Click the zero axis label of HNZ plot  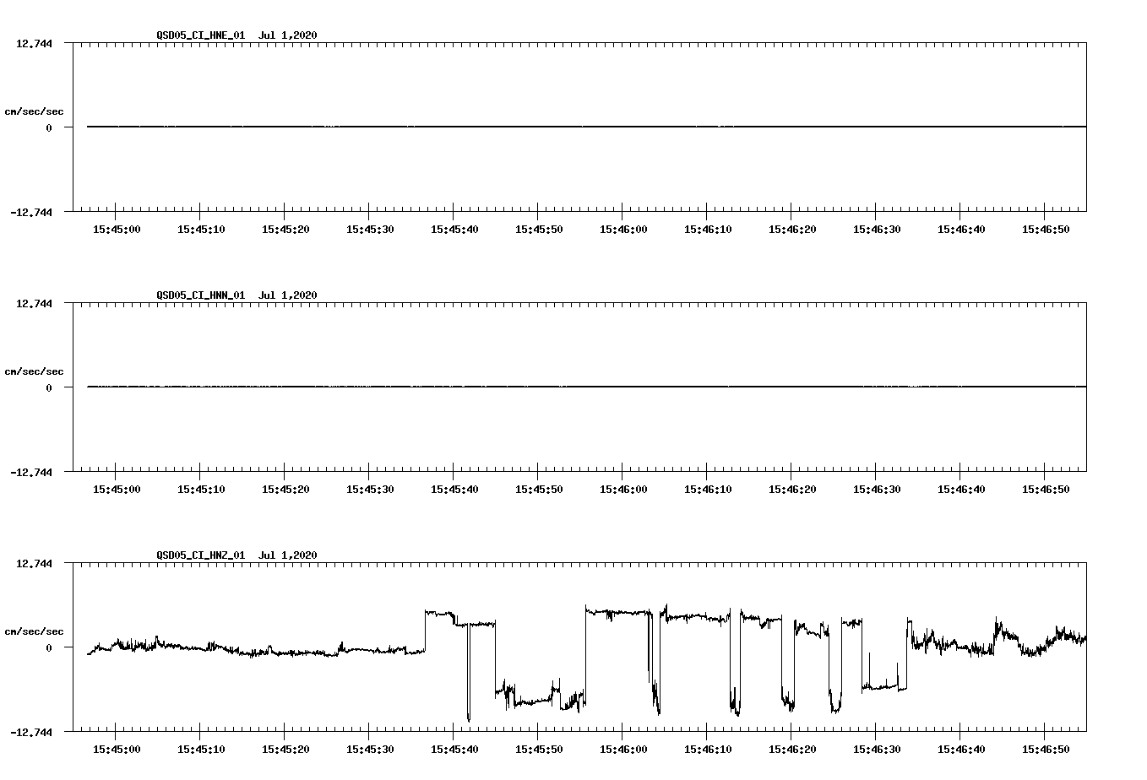pos(49,648)
